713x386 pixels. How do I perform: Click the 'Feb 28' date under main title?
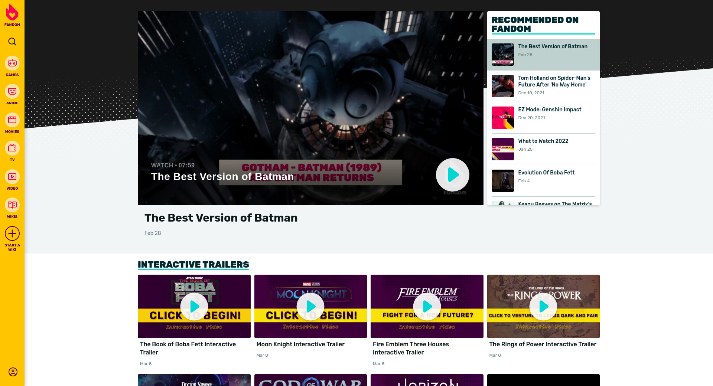[x=153, y=233]
